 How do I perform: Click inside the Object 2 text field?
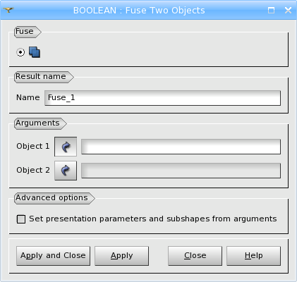[181, 171]
